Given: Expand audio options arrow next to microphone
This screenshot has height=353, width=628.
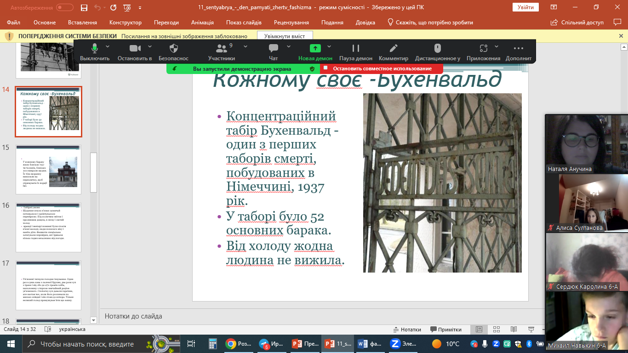Looking at the screenshot, I should coord(108,46).
